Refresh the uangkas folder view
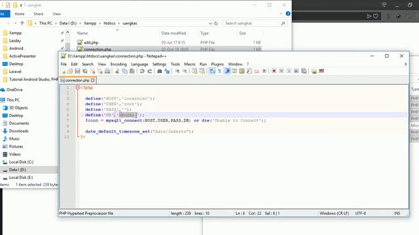Image resolution: width=419 pixels, height=235 pixels. pos(216,23)
